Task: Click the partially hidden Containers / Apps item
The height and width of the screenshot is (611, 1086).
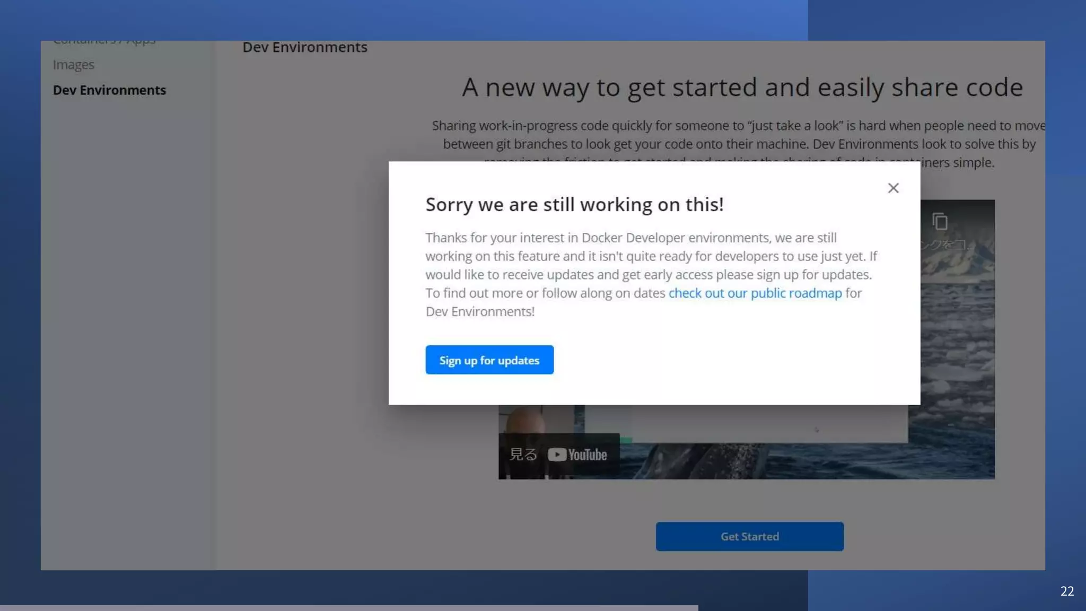Action: pyautogui.click(x=104, y=42)
